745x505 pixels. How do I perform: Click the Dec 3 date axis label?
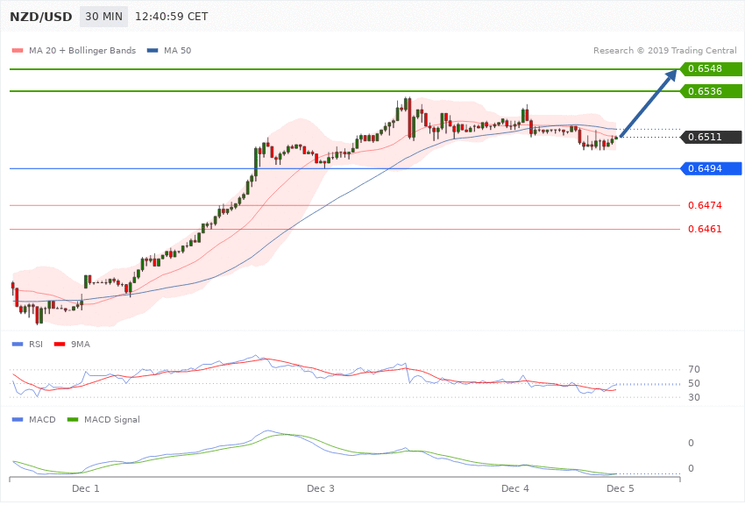[320, 488]
